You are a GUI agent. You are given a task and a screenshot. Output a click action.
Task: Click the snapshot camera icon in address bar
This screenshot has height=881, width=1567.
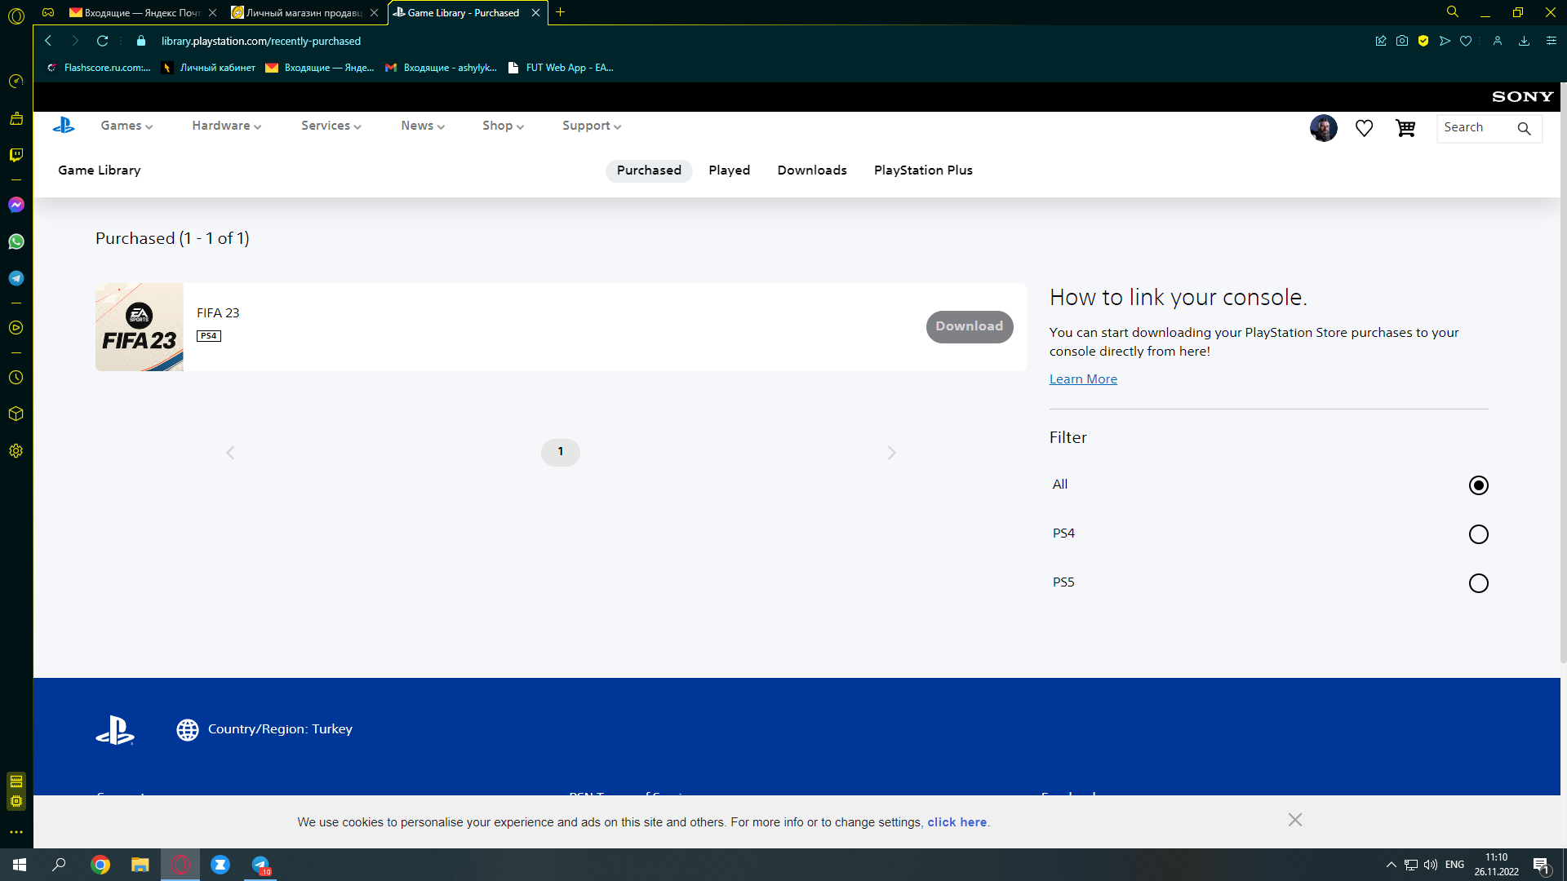point(1402,41)
